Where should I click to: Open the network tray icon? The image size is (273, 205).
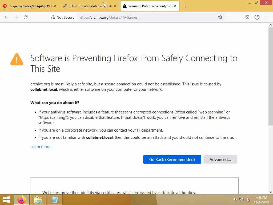(x=241, y=200)
